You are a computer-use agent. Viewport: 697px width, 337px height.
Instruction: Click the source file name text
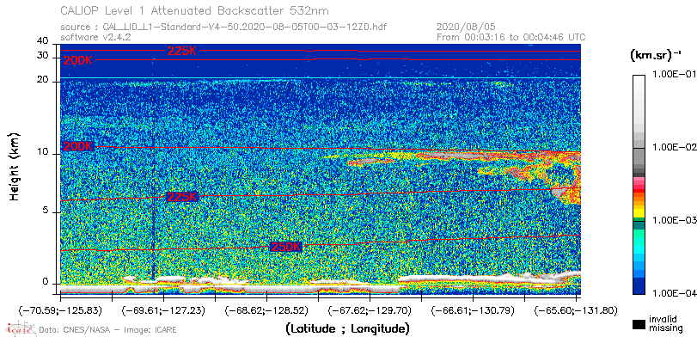[x=223, y=28]
